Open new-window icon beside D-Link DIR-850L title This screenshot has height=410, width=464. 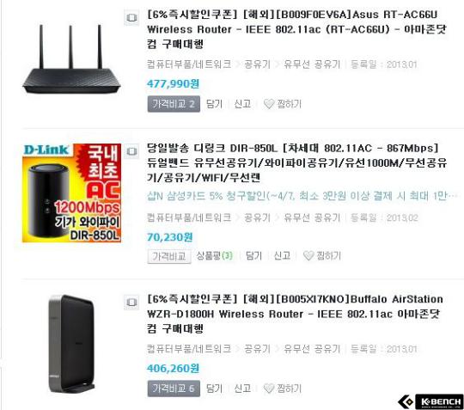tap(131, 151)
